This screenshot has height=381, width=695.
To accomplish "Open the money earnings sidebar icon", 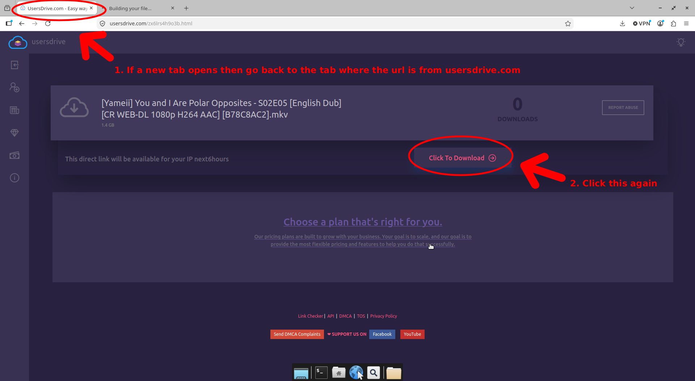I will pos(14,155).
